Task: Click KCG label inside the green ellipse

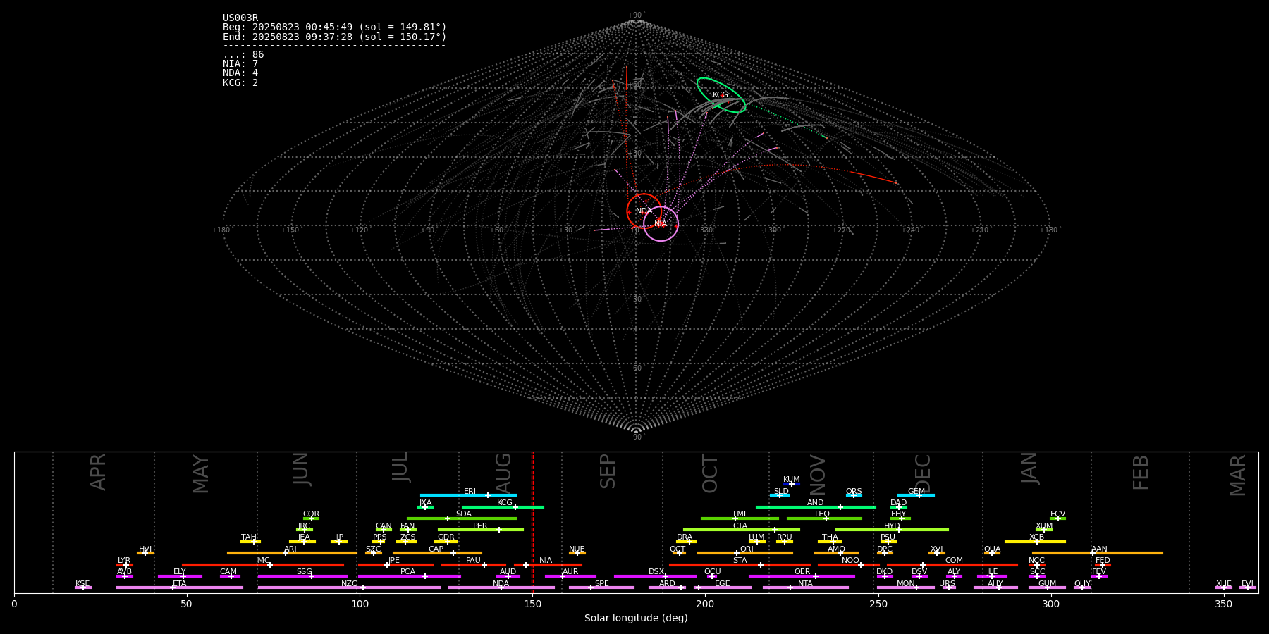Action: tap(720, 95)
